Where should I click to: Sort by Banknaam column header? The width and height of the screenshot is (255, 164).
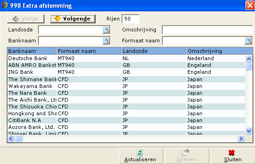(32, 51)
